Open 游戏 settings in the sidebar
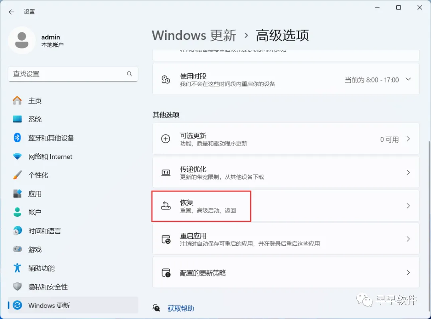Viewport: 431px width, 319px height. click(x=73, y=249)
